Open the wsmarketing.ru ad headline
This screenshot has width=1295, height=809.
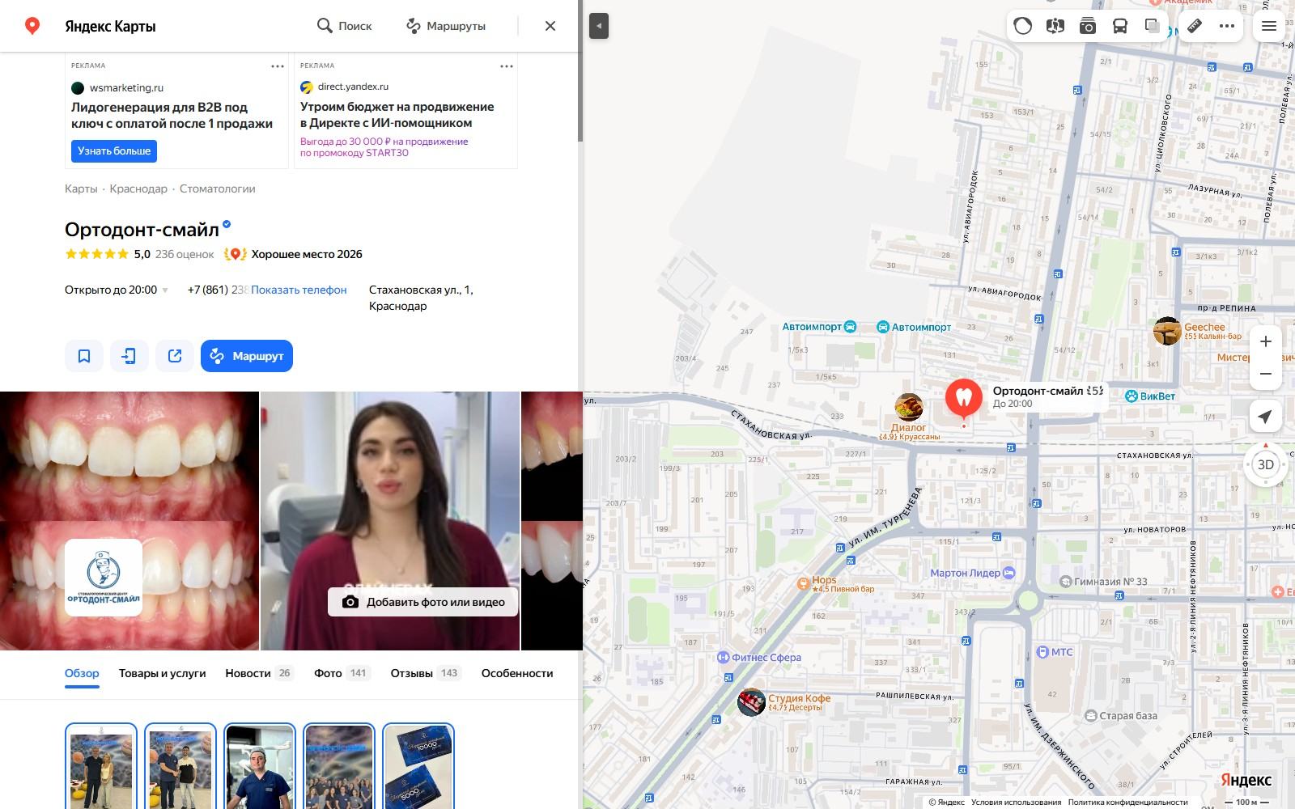pos(172,115)
